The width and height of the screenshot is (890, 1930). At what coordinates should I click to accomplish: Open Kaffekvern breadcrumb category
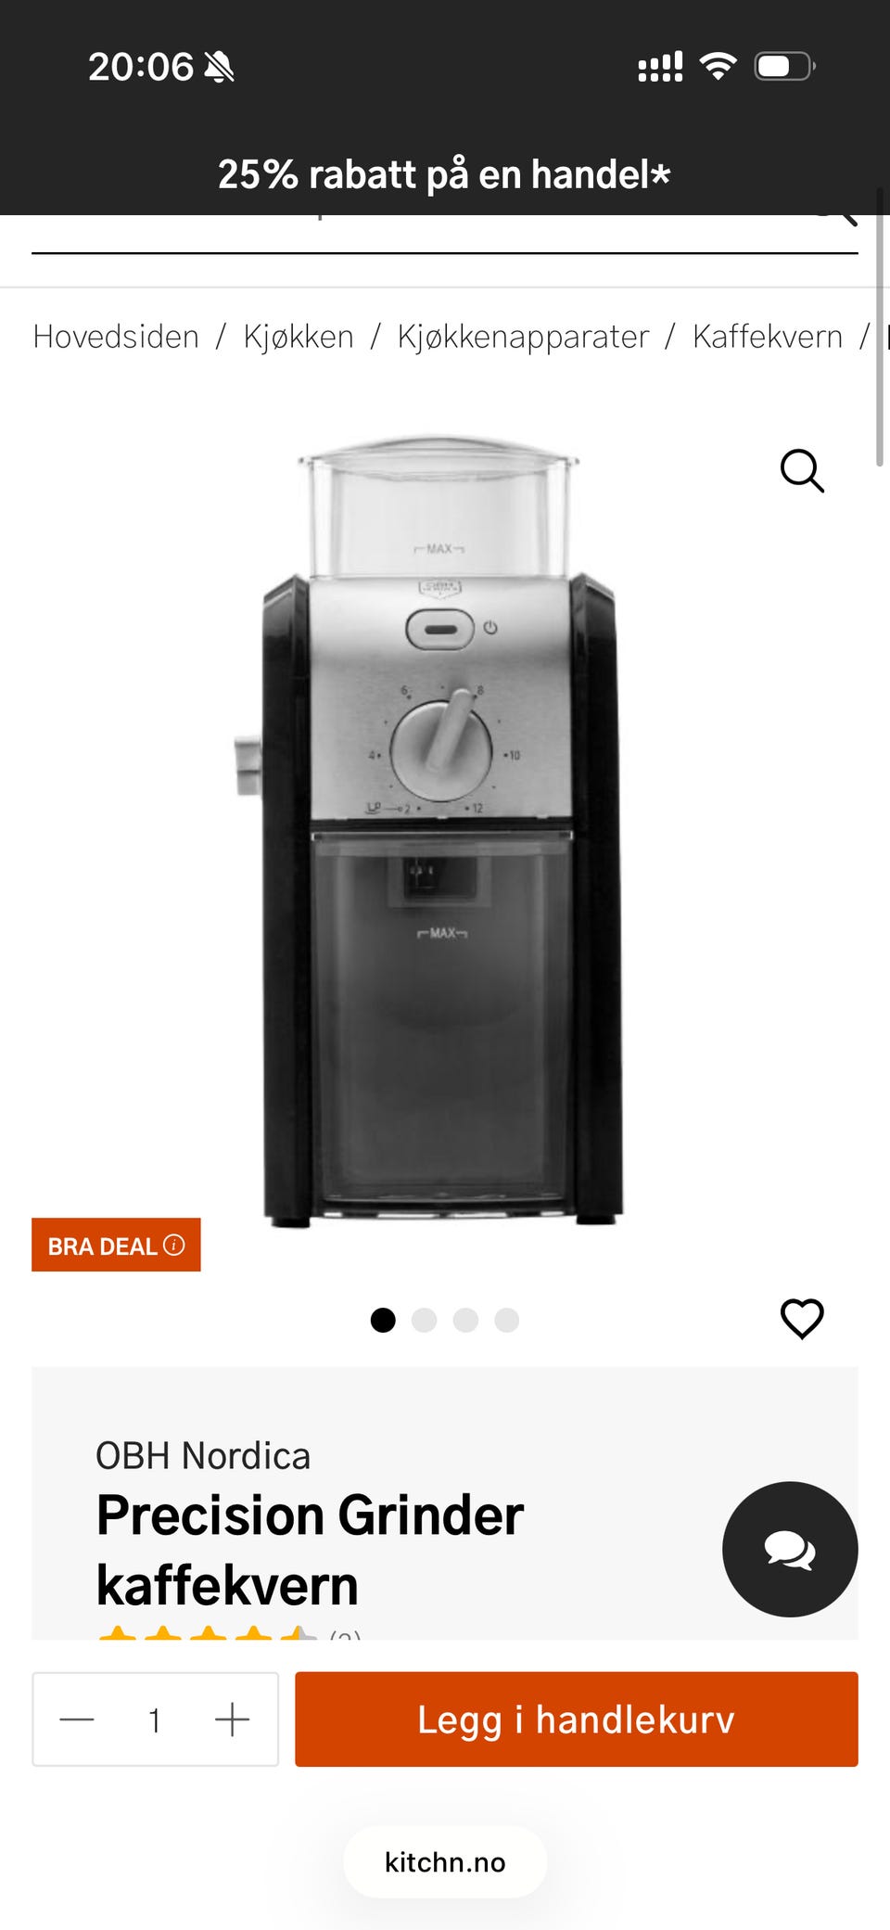768,337
